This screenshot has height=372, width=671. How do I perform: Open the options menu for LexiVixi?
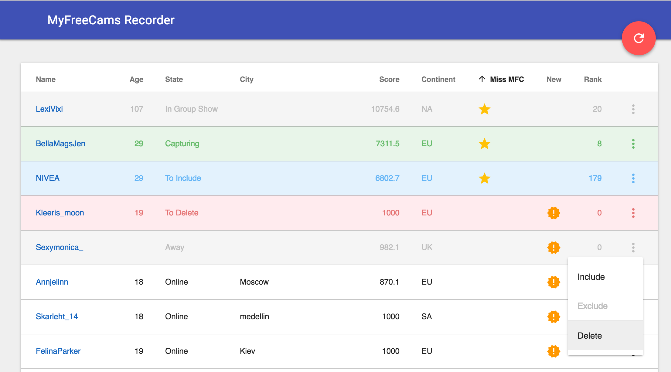click(x=633, y=109)
